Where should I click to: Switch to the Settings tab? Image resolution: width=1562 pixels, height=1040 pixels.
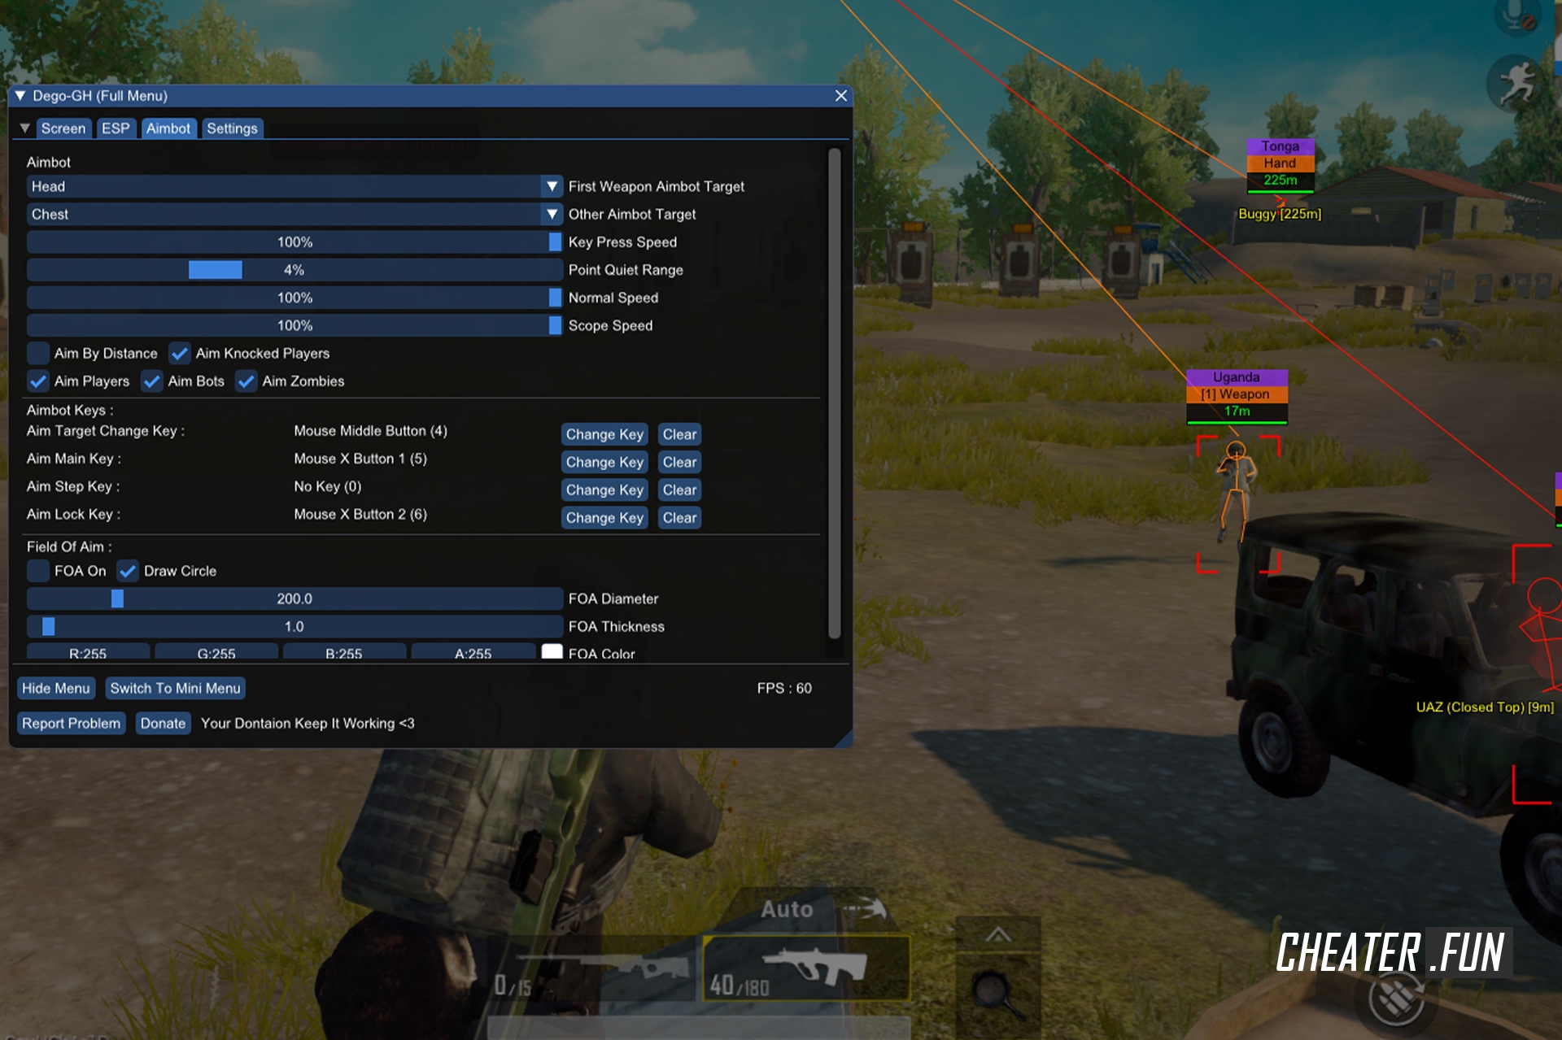click(x=230, y=128)
